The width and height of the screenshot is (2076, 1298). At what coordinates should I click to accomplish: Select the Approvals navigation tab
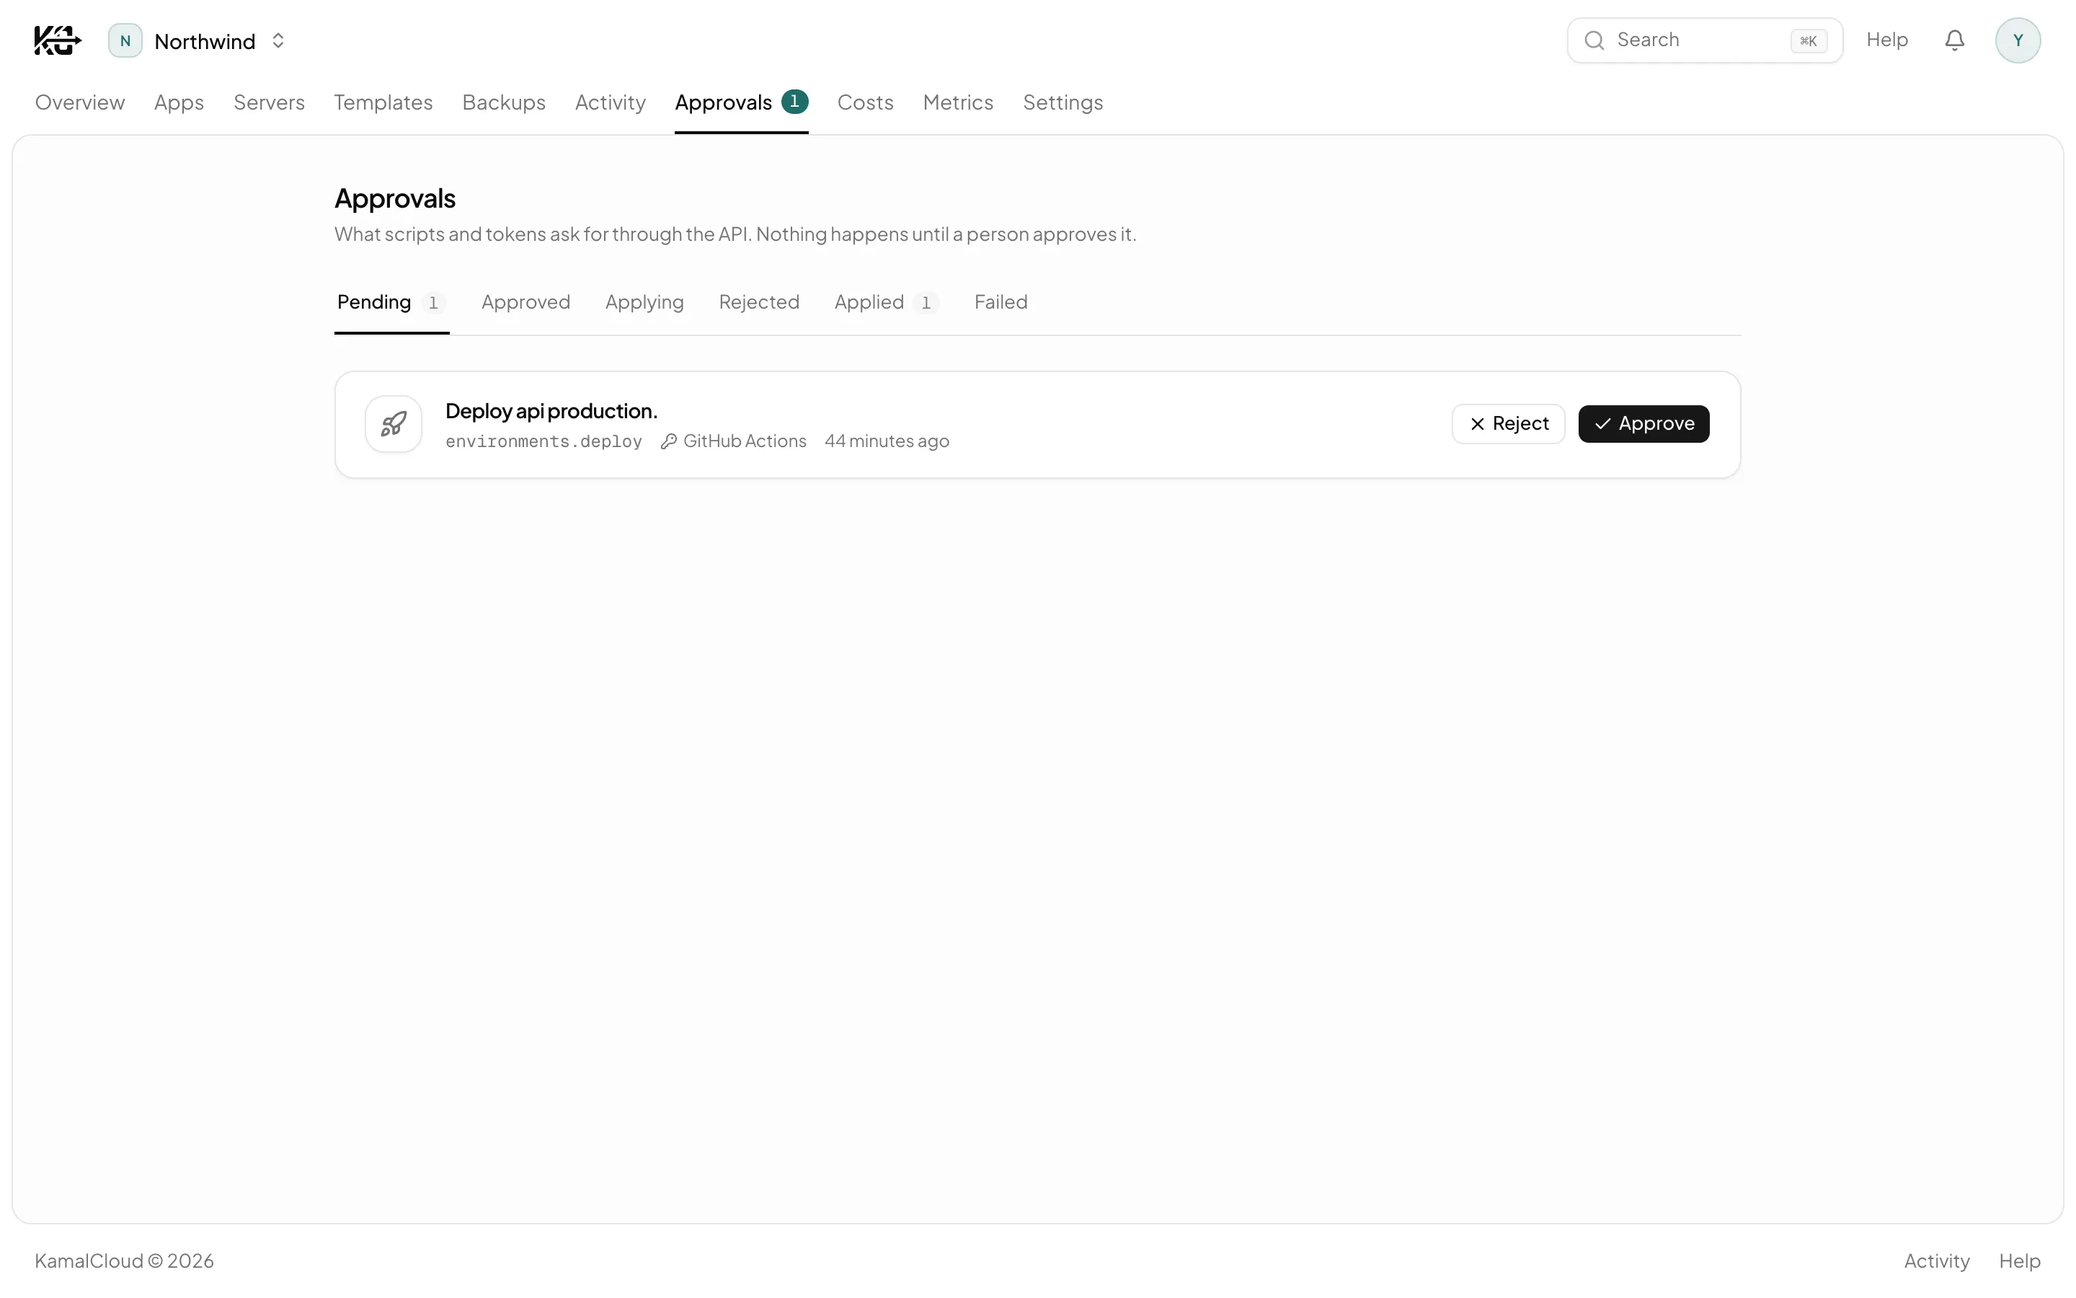coord(741,102)
